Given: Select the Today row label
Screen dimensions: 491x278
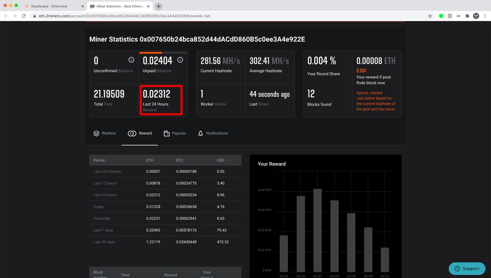Looking at the screenshot, I should click(x=99, y=207).
